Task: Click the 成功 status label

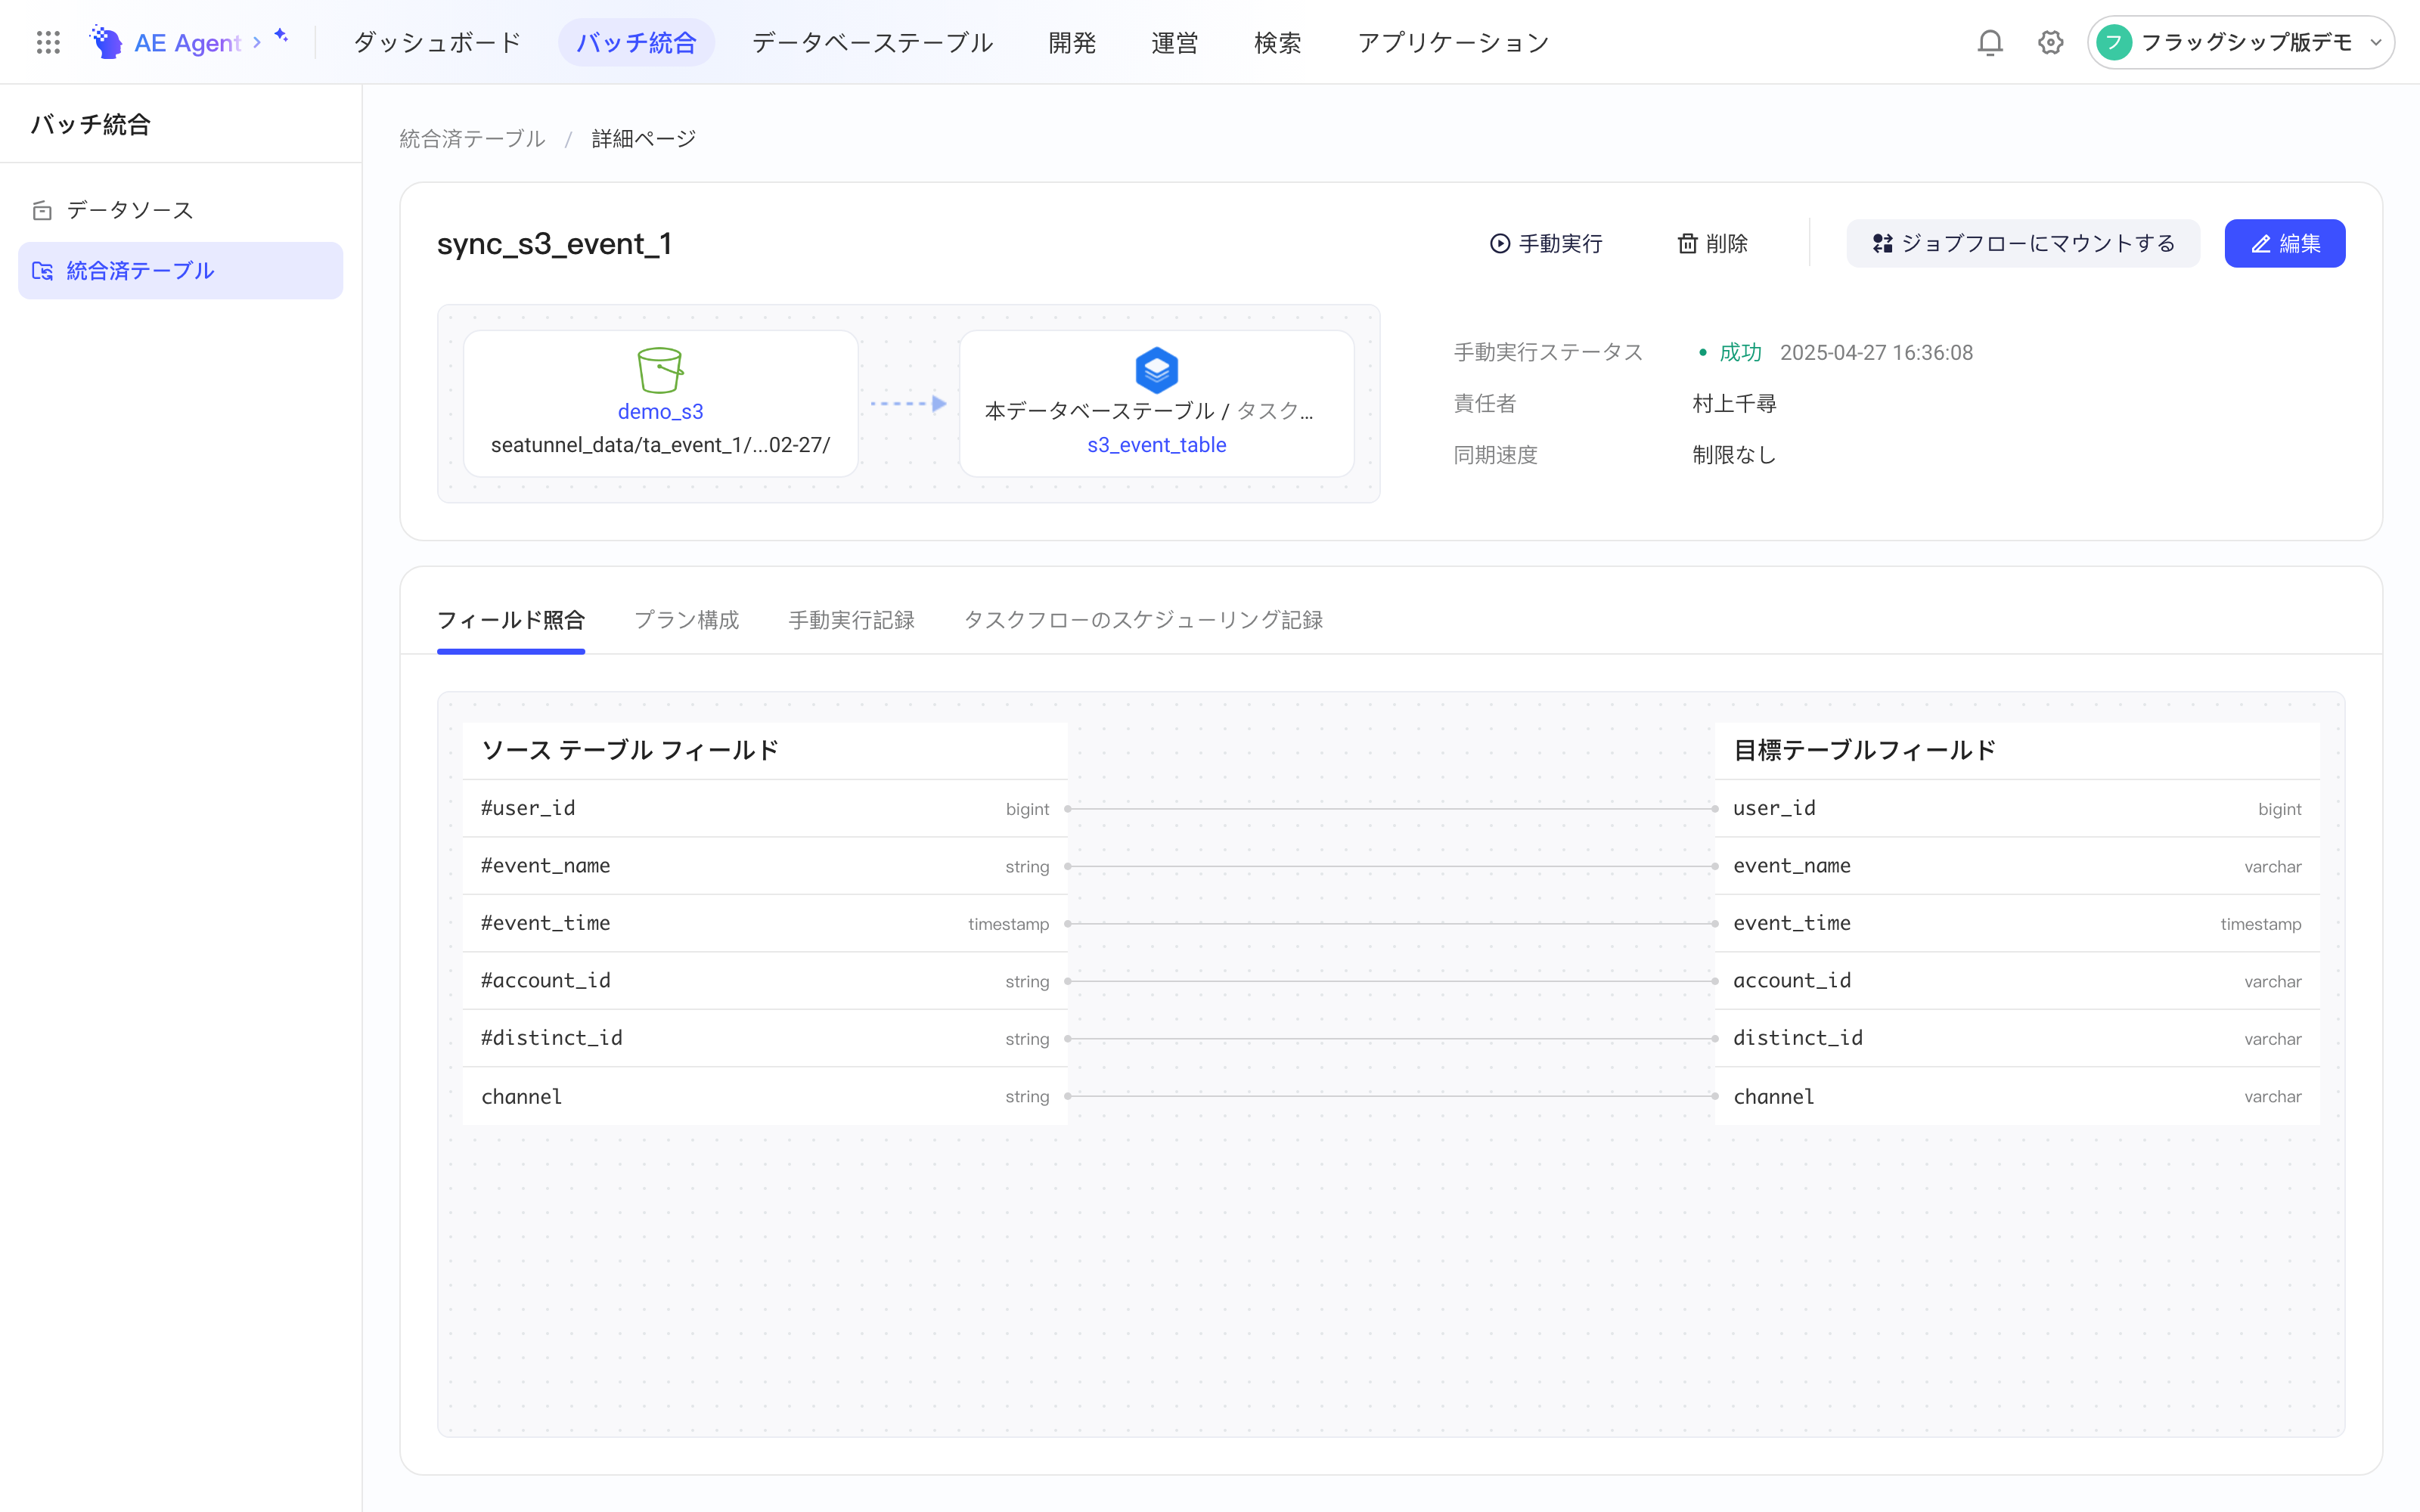Action: pos(1740,353)
